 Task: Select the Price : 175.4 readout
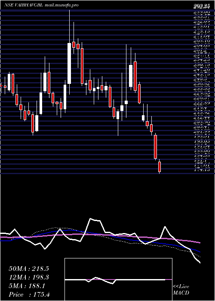[29, 295]
